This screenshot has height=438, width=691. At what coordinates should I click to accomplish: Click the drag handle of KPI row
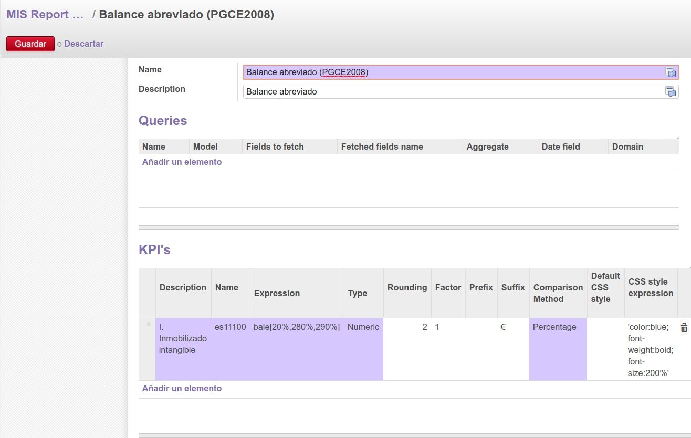[x=148, y=325]
